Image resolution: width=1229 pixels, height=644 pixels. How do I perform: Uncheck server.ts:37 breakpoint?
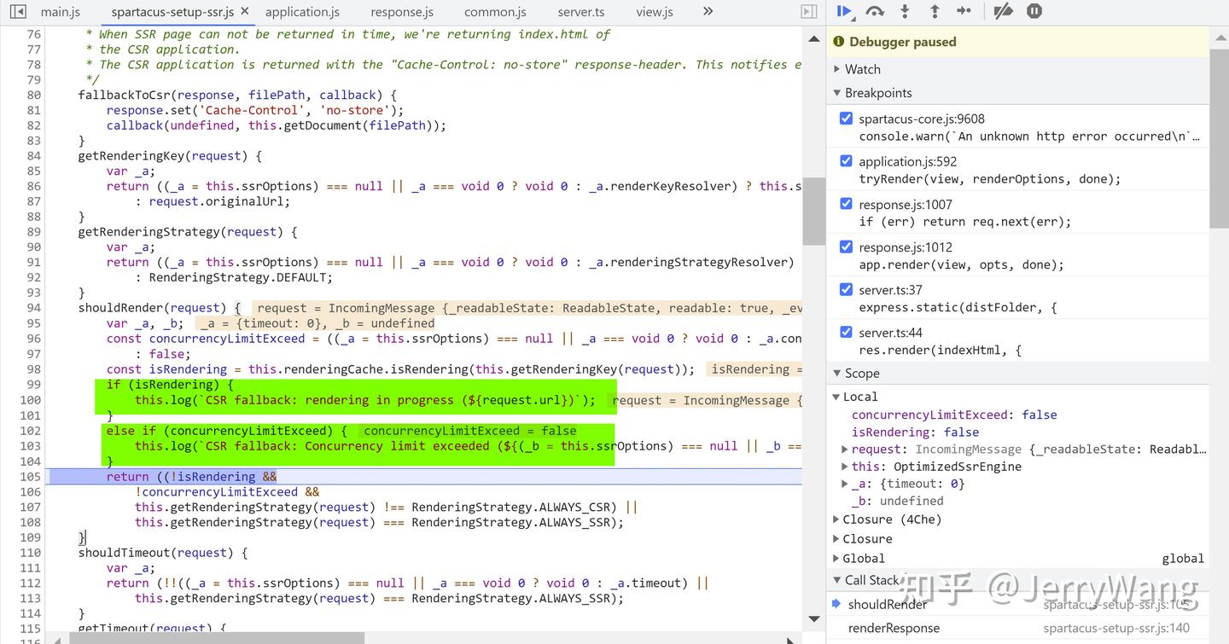[x=846, y=289]
